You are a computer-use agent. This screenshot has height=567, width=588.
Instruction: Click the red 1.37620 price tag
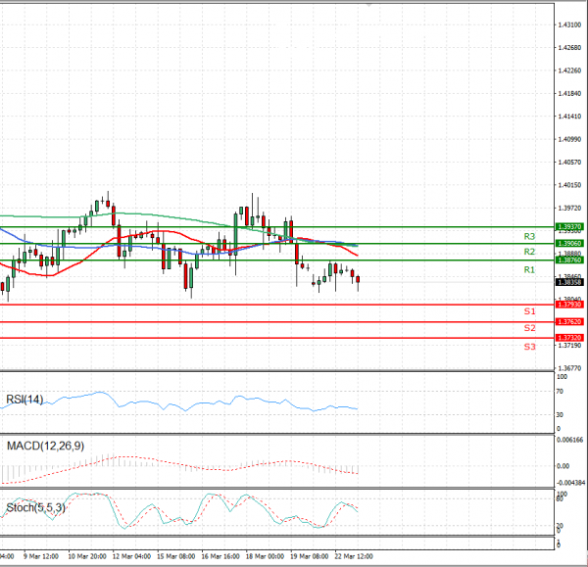568,321
